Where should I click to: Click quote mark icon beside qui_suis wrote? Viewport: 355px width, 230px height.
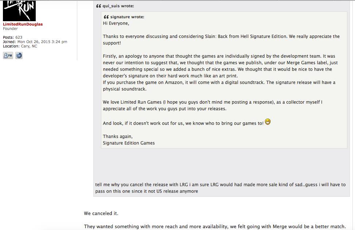tap(98, 6)
